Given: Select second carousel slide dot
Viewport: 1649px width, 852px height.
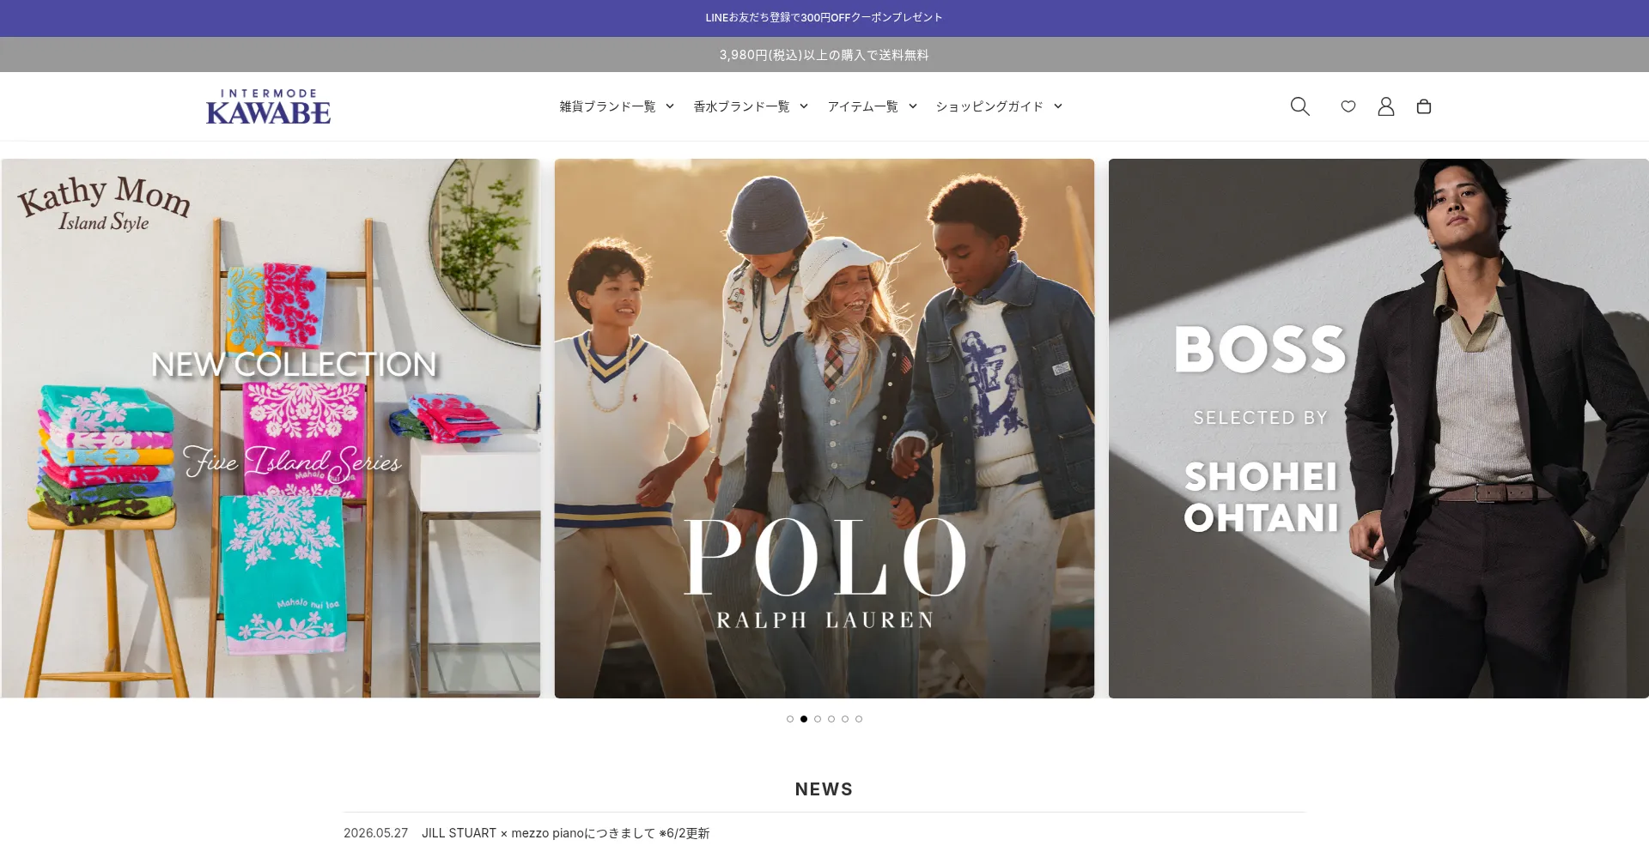Looking at the screenshot, I should pos(804,719).
